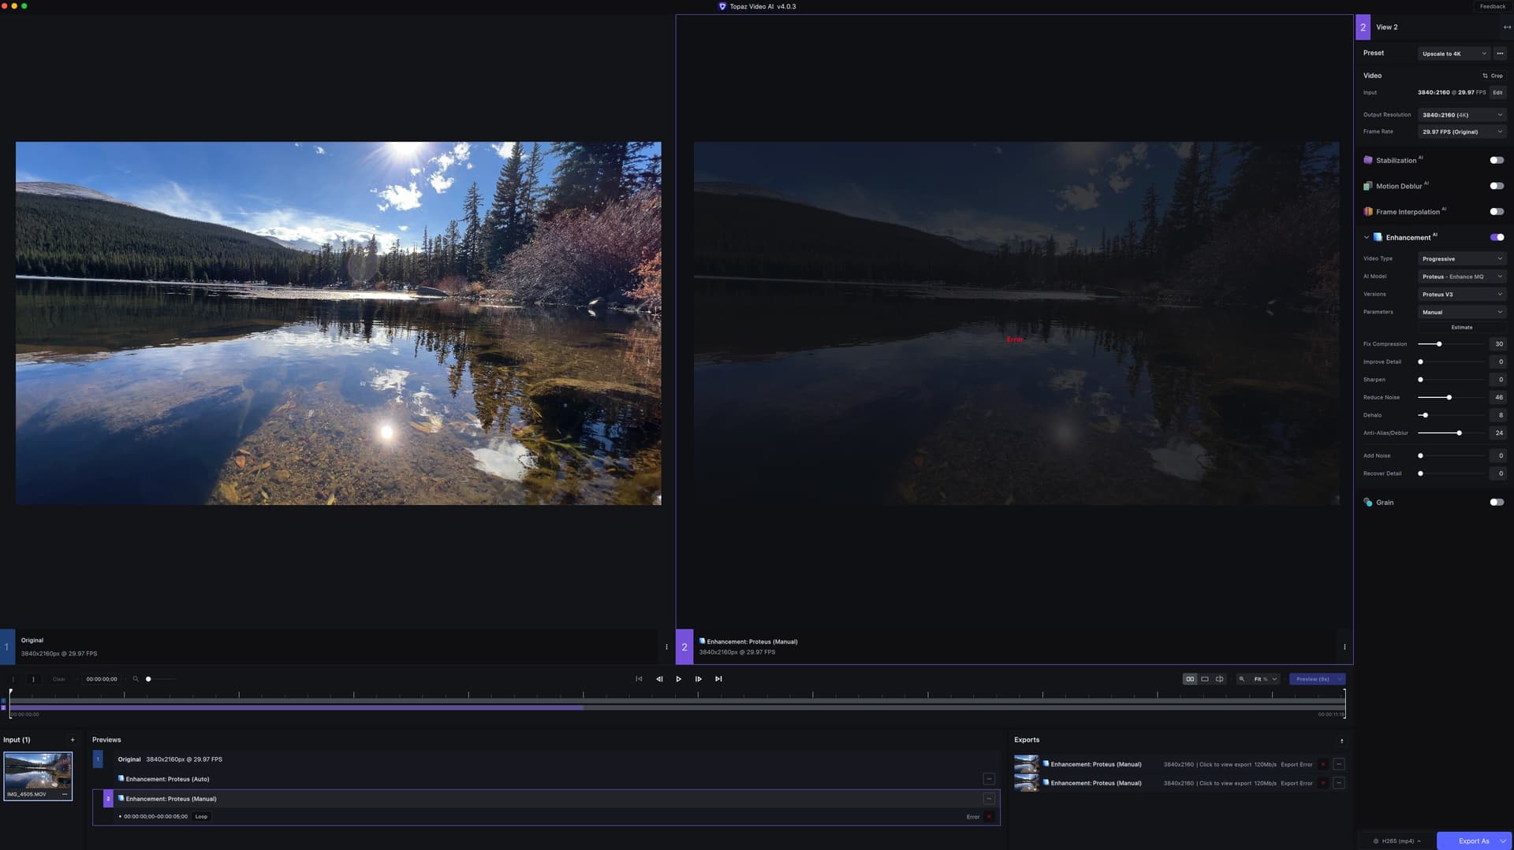Open the Output Resolution dropdown

pos(1462,115)
